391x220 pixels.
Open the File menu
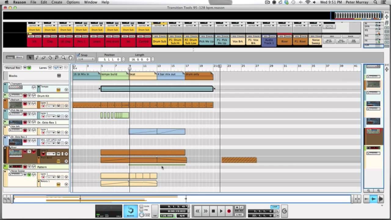point(33,2)
